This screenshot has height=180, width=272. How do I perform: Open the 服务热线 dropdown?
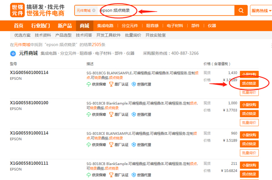click(x=261, y=11)
